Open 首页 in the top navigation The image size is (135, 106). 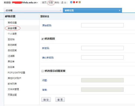(44, 2)
